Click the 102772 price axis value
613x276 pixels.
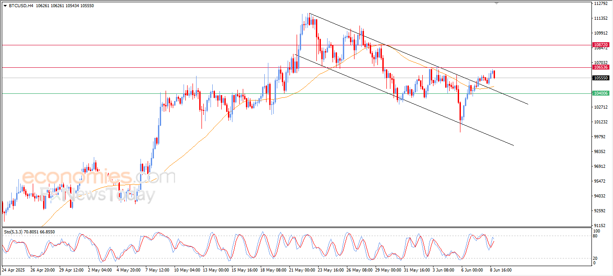click(x=600, y=107)
